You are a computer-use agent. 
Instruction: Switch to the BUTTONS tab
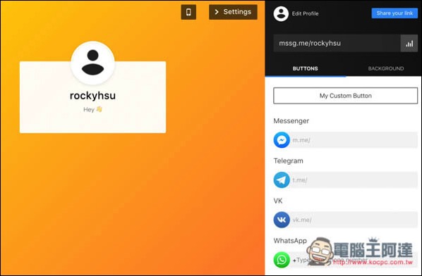pyautogui.click(x=305, y=68)
